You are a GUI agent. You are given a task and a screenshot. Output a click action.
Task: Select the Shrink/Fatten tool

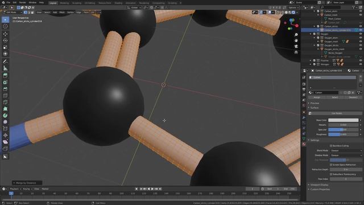(x=5, y=136)
